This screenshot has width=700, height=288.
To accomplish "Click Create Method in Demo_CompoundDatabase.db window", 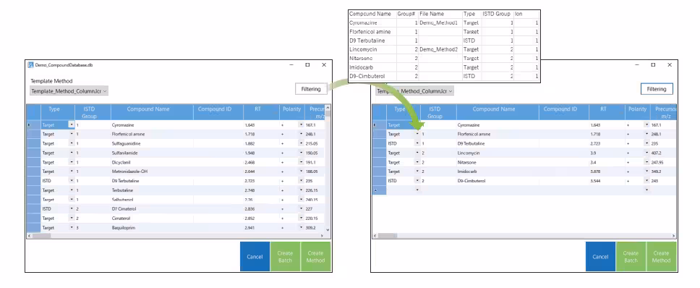I will pos(315,257).
